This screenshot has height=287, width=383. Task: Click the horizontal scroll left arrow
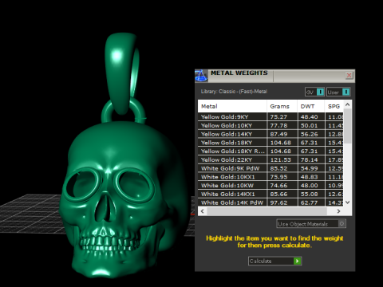[203, 211]
